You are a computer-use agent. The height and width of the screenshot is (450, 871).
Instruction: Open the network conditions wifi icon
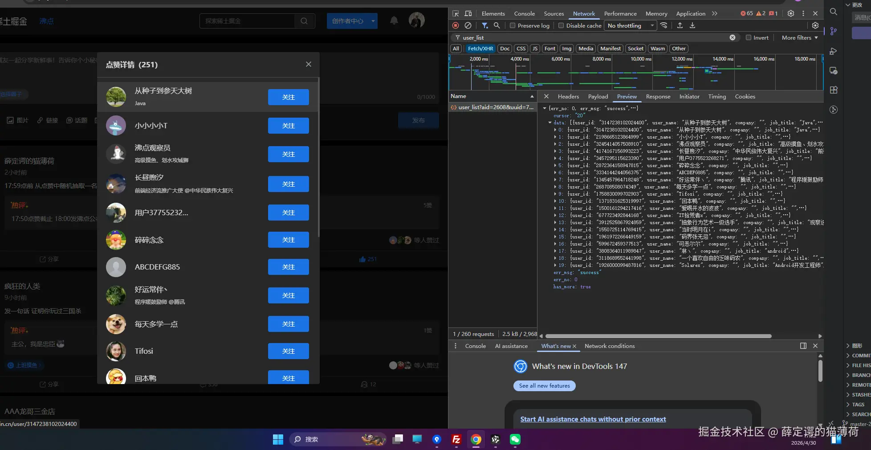tap(664, 25)
